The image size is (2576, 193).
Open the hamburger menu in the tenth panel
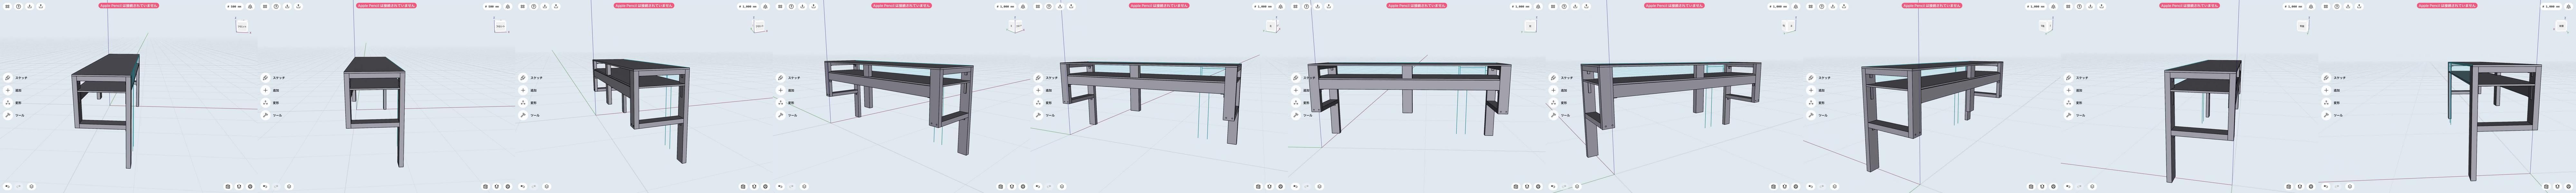click(2326, 6)
